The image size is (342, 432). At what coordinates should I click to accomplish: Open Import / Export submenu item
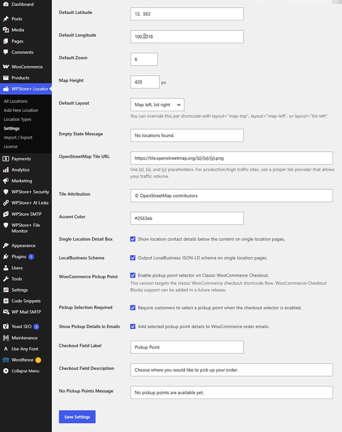click(18, 138)
